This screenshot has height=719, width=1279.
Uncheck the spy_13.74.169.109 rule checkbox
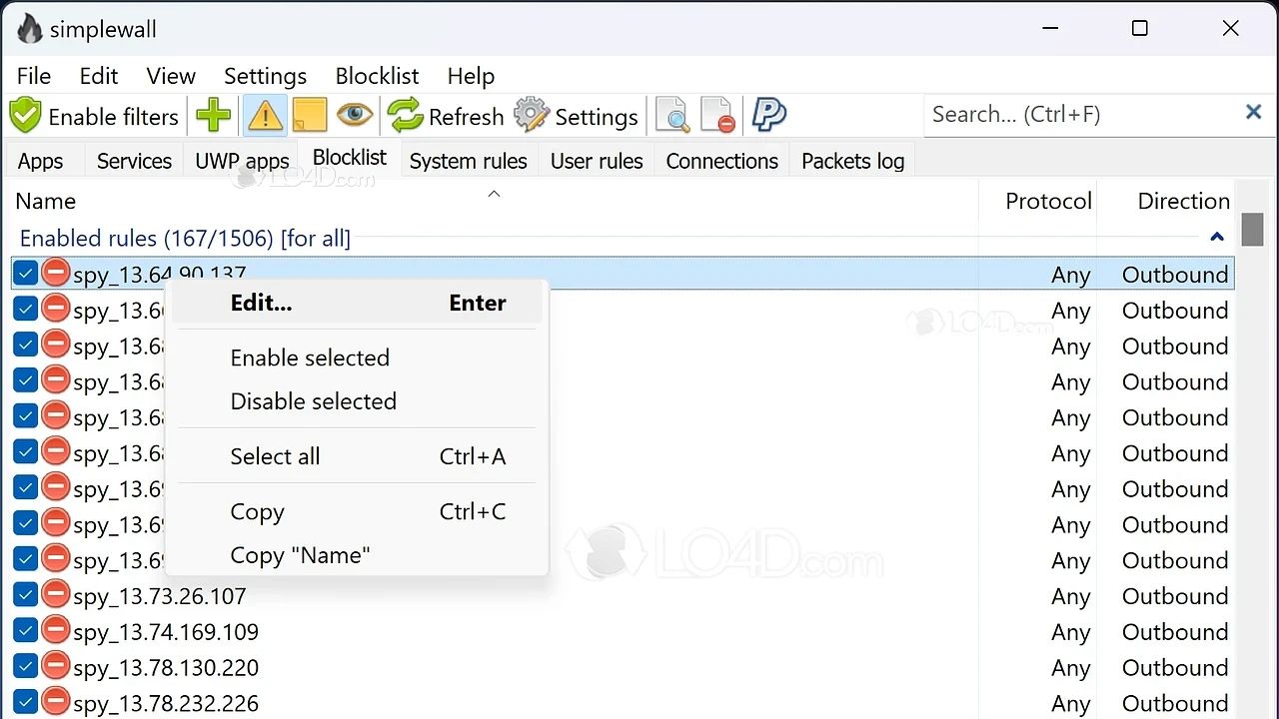pos(25,630)
